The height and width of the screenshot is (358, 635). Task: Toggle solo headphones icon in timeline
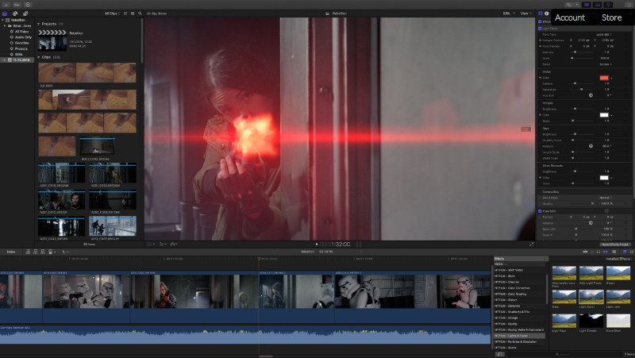(x=598, y=252)
